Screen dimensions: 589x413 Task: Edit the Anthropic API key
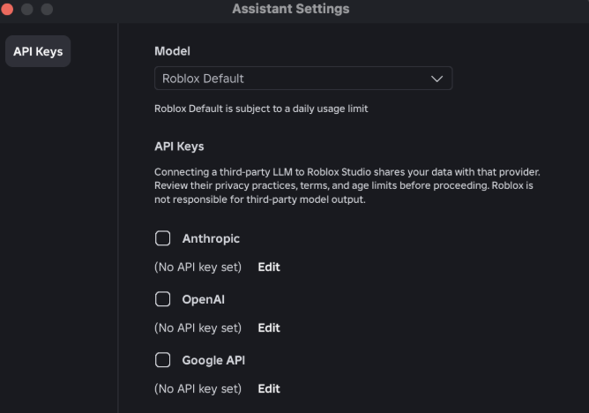[269, 267]
